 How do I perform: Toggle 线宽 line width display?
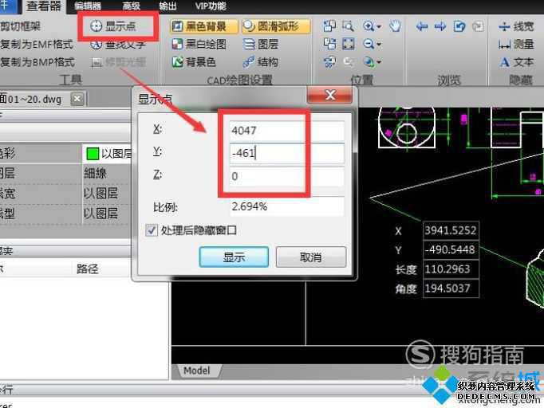[516, 26]
